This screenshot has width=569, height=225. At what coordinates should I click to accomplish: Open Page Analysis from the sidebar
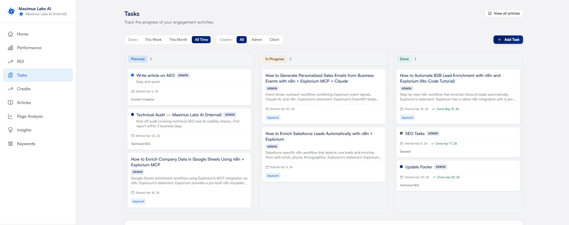tap(38, 116)
